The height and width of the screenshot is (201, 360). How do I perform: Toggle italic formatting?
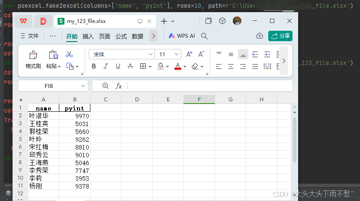(x=106, y=66)
